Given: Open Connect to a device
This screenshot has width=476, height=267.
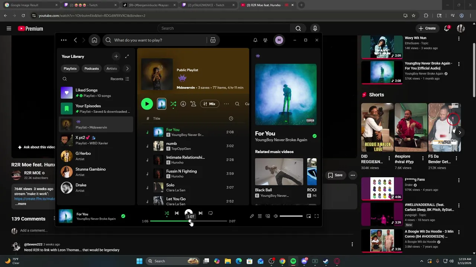Looking at the screenshot, I should [268, 216].
